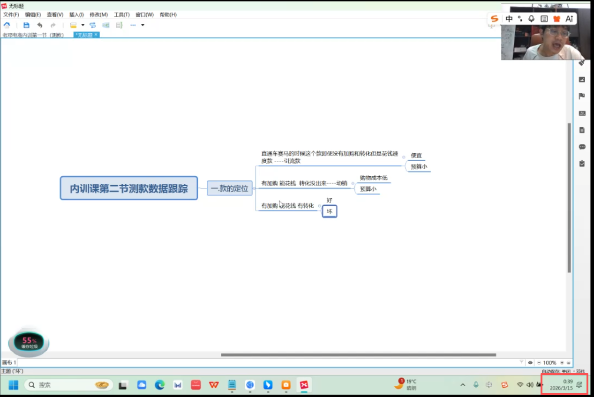
Task: Open the task clipboard panel in the sidebar
Action: (582, 164)
